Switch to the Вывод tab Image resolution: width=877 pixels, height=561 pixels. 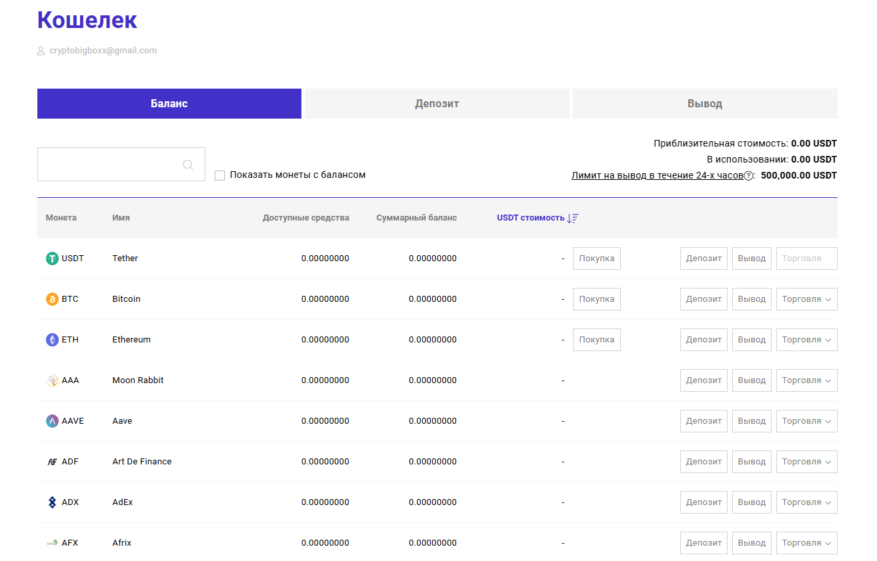(705, 104)
